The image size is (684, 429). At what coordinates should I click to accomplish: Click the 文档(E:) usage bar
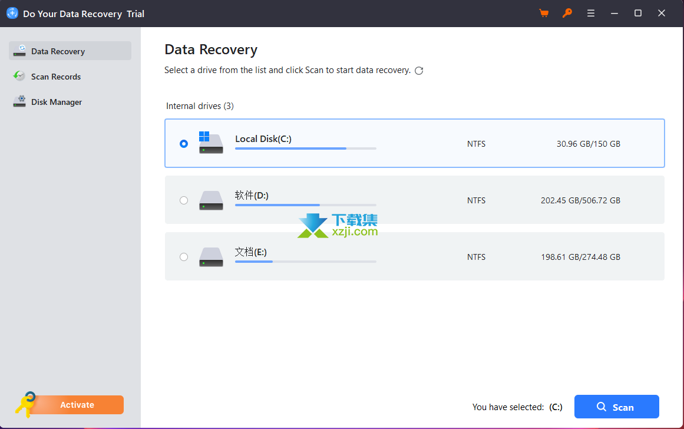point(305,262)
